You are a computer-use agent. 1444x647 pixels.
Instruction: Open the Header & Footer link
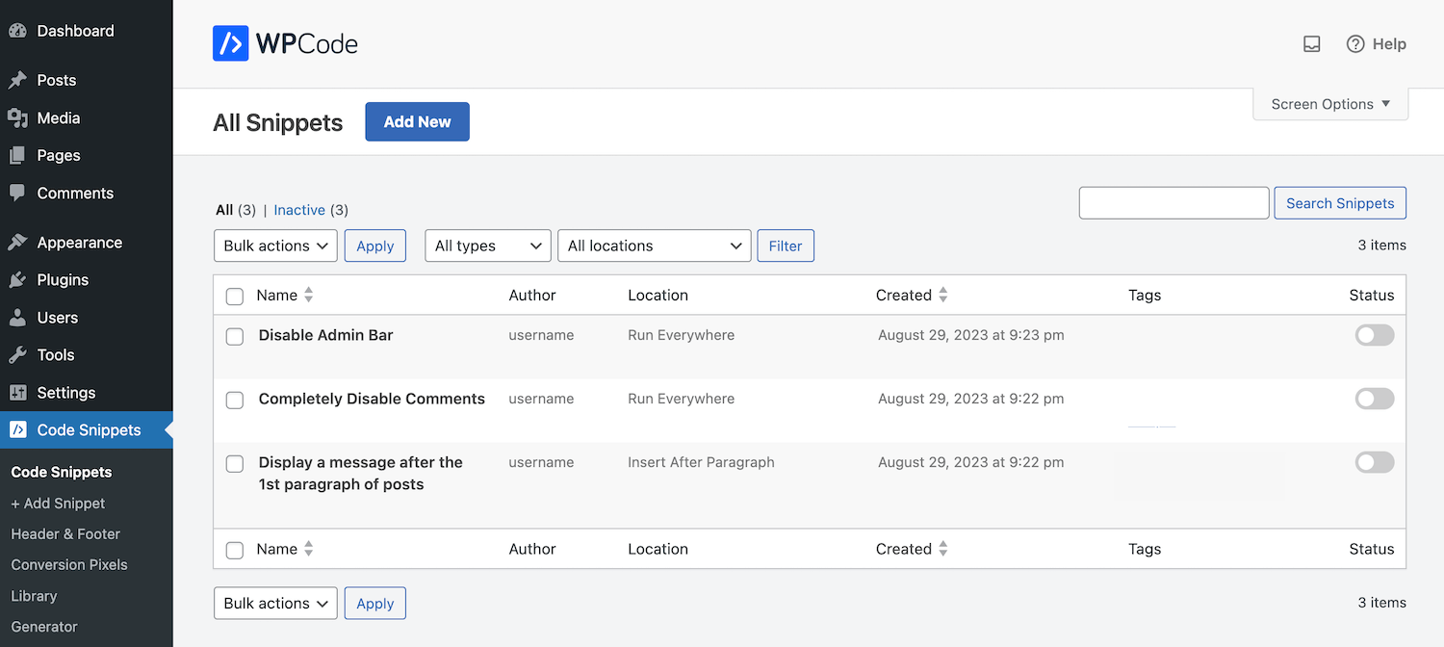(64, 533)
